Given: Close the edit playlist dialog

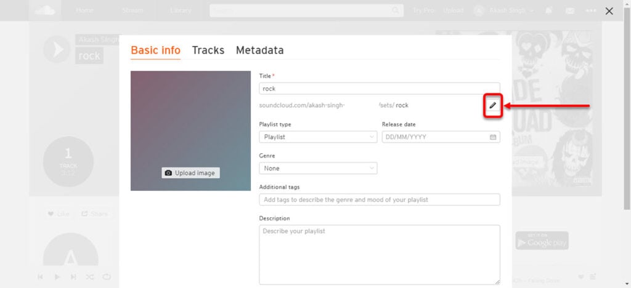Looking at the screenshot, I should pos(609,11).
